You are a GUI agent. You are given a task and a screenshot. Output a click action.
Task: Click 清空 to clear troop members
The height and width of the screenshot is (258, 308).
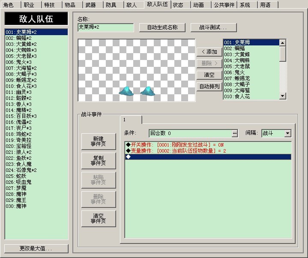[209, 75]
